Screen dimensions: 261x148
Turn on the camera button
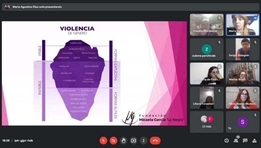[x=113, y=141]
